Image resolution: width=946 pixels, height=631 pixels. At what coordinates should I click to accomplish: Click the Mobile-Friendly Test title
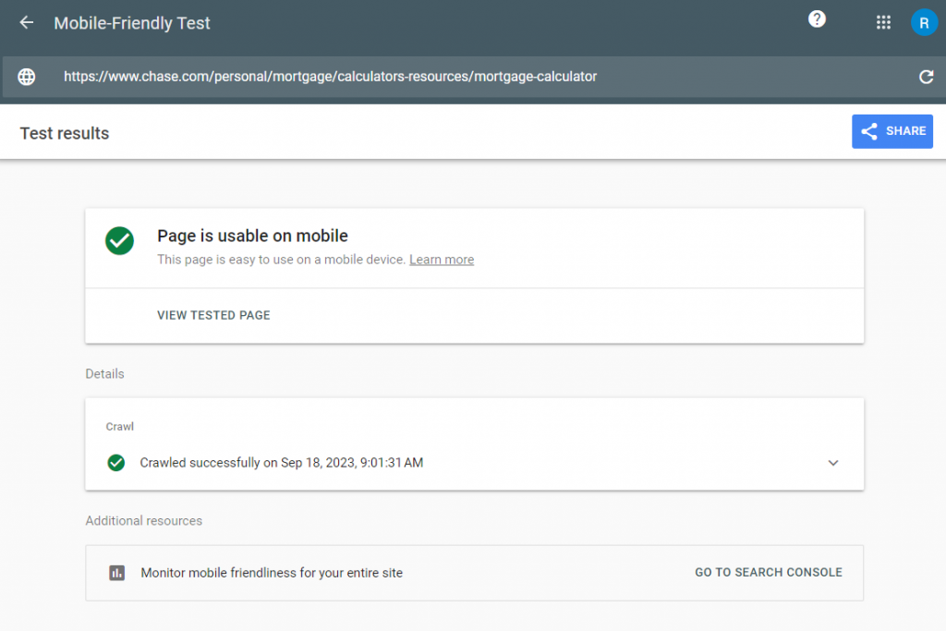click(132, 23)
